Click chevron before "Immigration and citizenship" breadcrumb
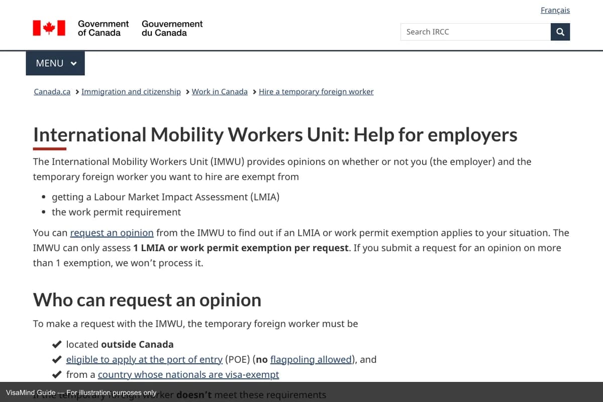603x402 pixels. [77, 92]
